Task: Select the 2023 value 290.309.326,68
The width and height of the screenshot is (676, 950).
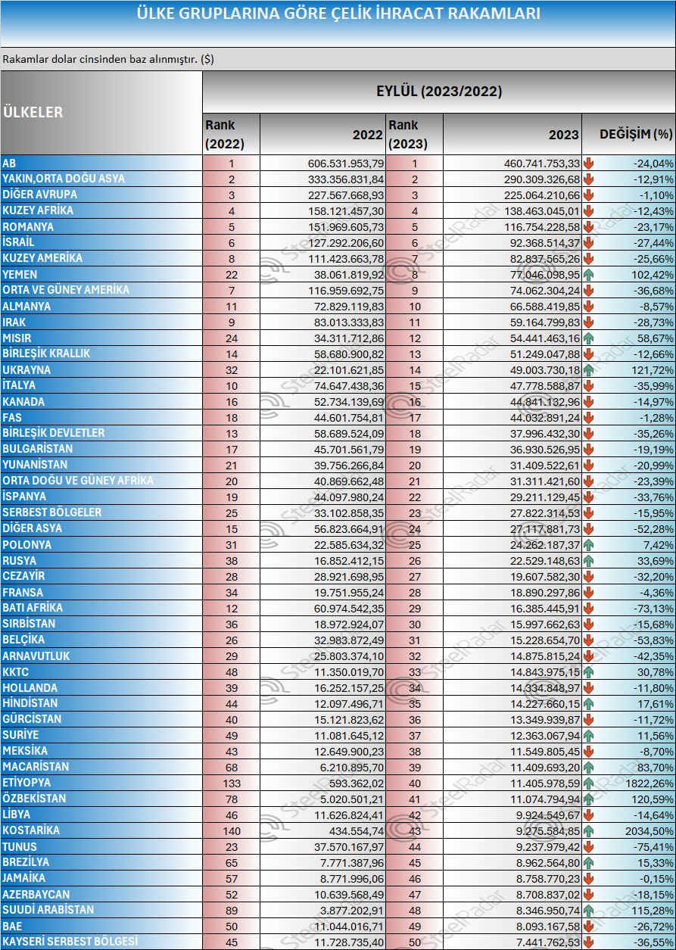Action: click(542, 179)
